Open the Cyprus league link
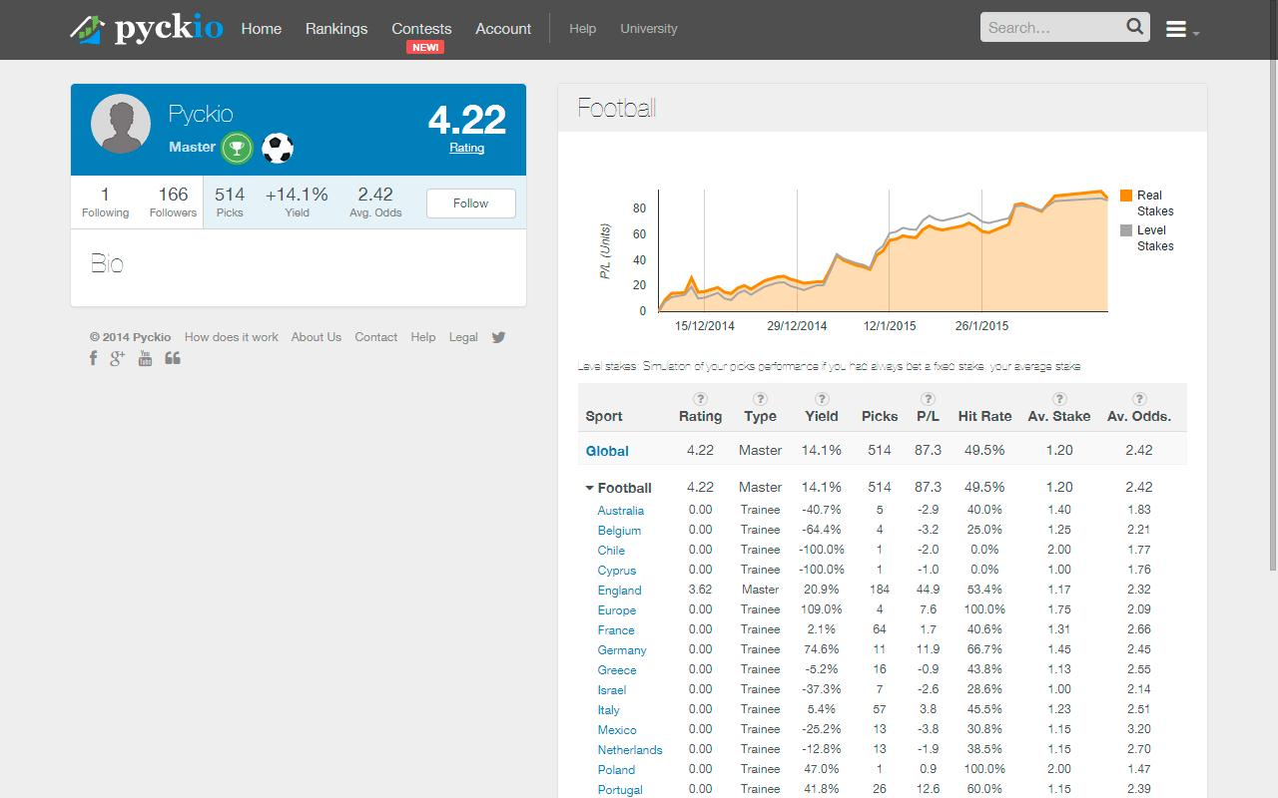This screenshot has width=1278, height=798. point(617,571)
